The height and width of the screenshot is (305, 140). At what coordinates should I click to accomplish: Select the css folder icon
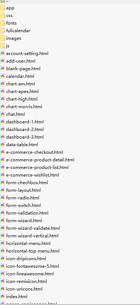click(3, 16)
